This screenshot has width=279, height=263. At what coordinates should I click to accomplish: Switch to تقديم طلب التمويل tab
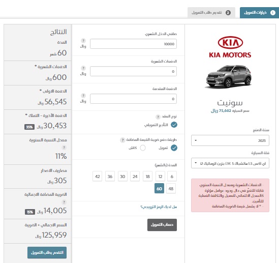tap(211, 13)
